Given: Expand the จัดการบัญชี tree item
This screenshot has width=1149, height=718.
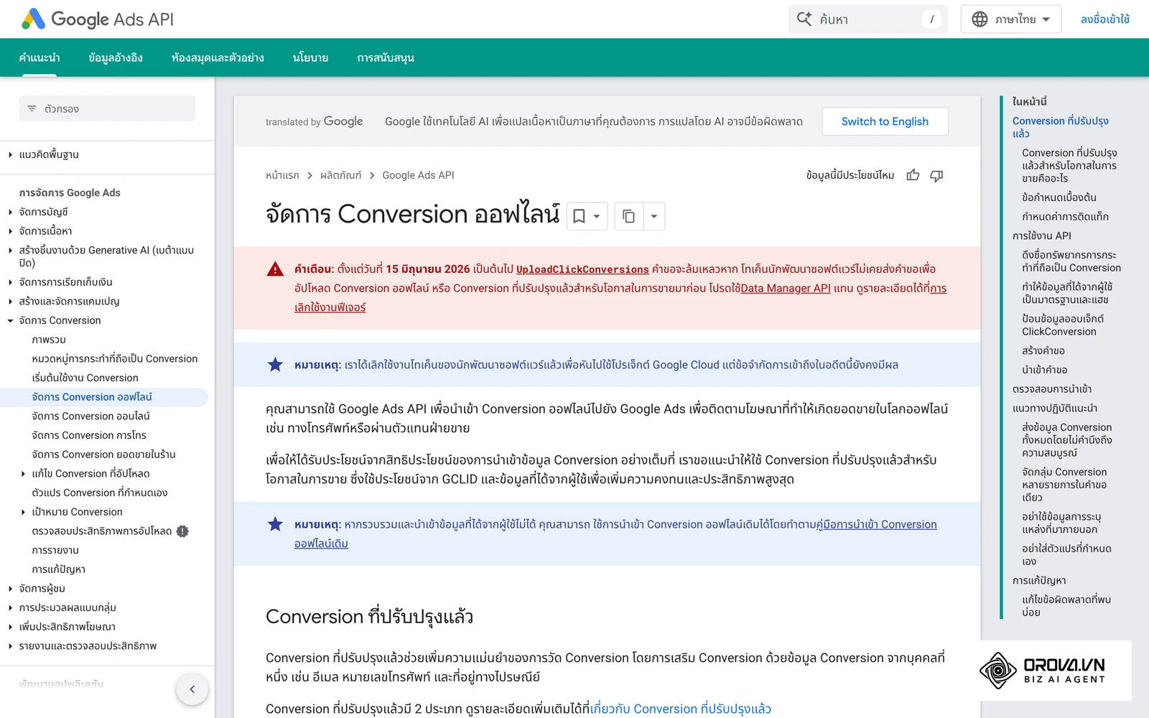Looking at the screenshot, I should click(10, 212).
